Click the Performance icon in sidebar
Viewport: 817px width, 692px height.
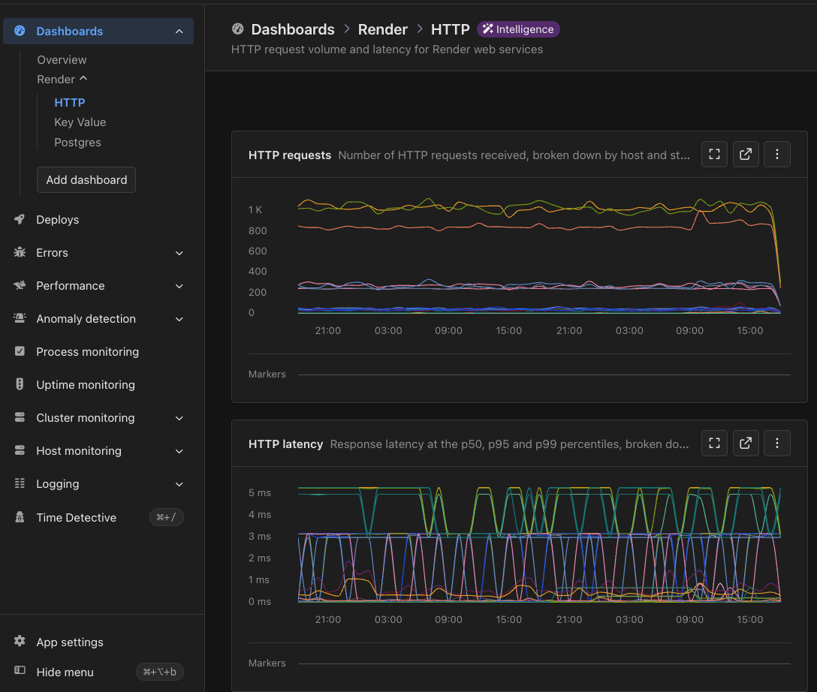[x=20, y=285]
